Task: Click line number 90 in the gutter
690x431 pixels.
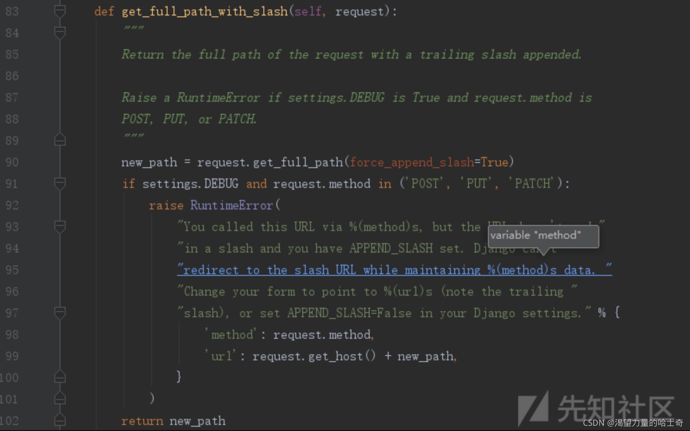Action: pos(12,162)
